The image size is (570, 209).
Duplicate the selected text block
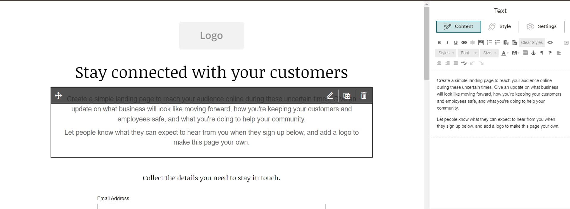pyautogui.click(x=347, y=95)
